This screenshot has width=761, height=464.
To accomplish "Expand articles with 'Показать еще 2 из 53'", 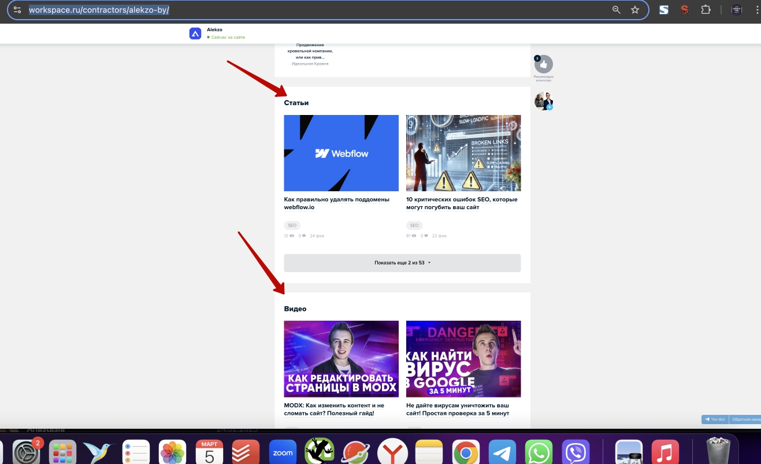I will 402,263.
